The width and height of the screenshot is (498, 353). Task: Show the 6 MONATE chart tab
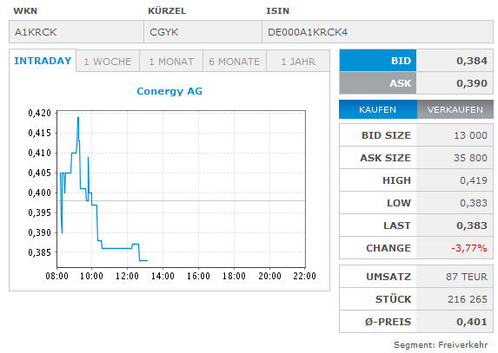pos(235,62)
